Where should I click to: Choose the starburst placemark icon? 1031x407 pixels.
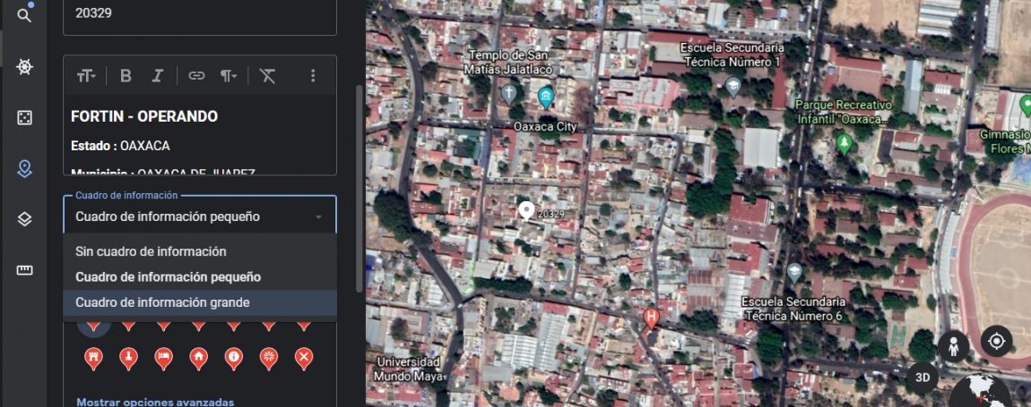pos(268,359)
